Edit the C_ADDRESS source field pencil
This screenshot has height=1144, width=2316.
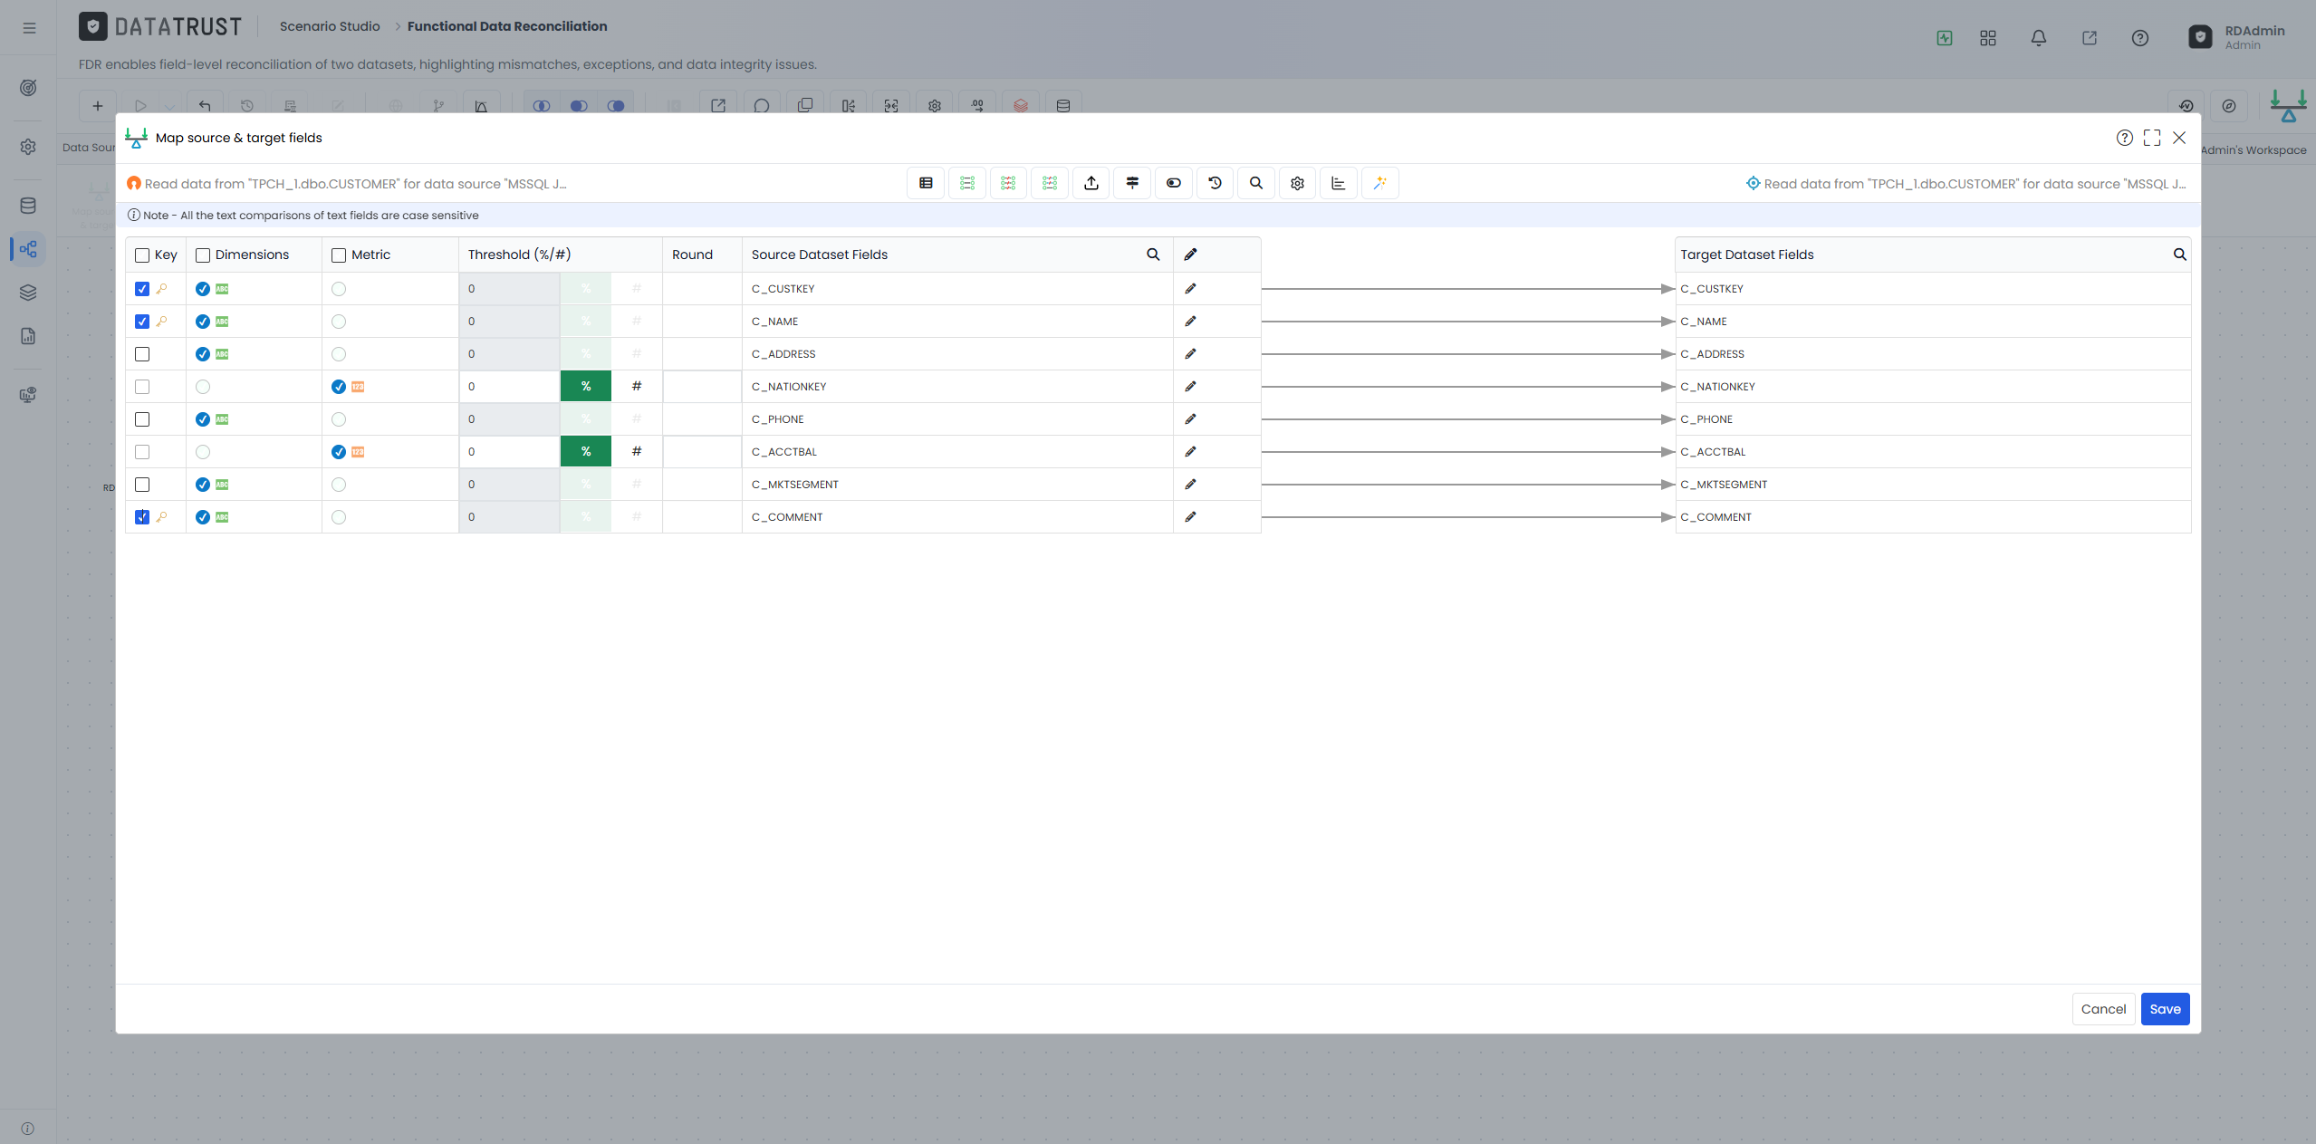tap(1190, 354)
